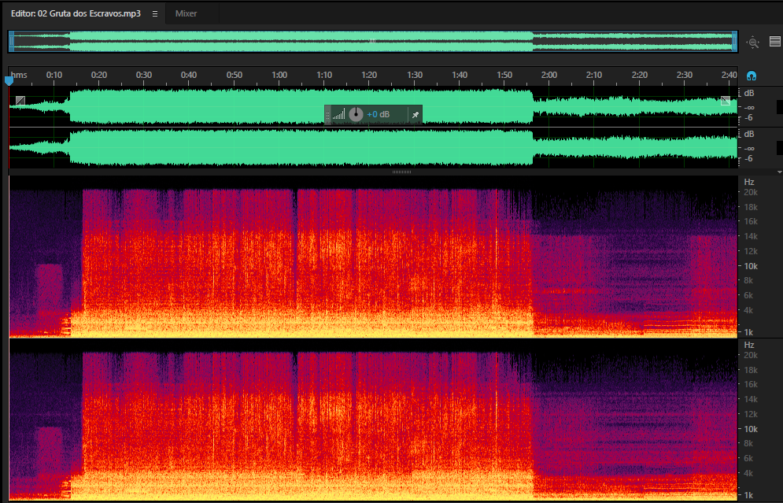Click the blue headphones icon by the ruler
The height and width of the screenshot is (503, 783).
click(751, 76)
